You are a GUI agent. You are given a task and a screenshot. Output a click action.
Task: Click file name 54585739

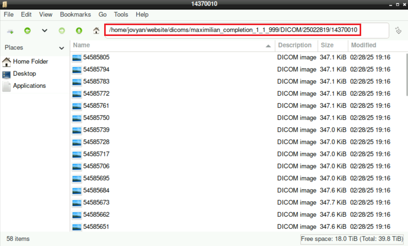[96, 130]
